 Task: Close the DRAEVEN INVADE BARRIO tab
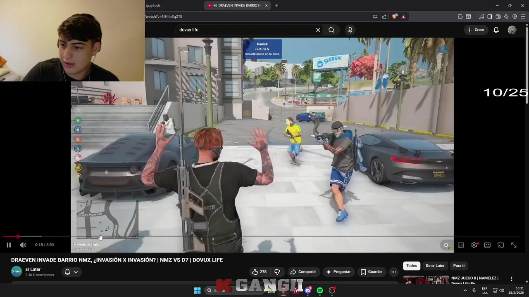(x=267, y=5)
